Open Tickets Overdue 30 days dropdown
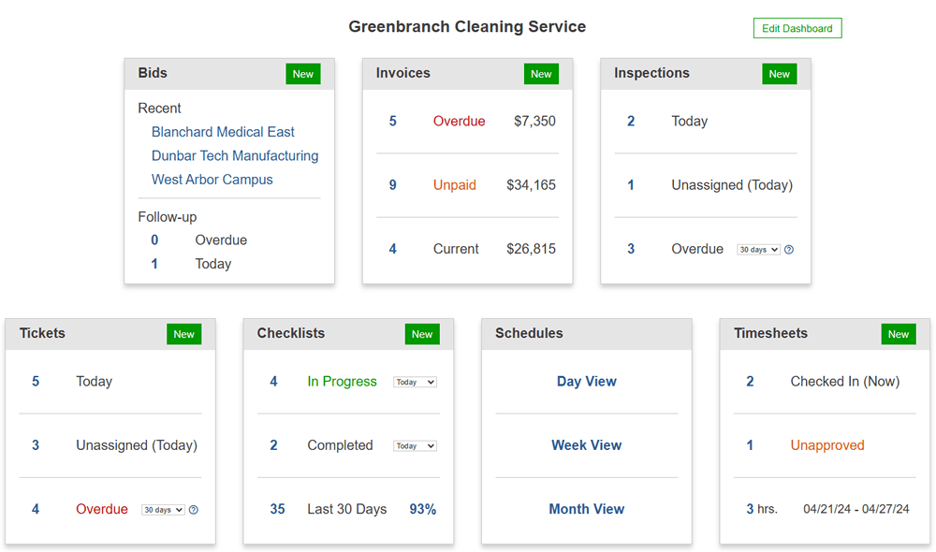 pyautogui.click(x=163, y=510)
